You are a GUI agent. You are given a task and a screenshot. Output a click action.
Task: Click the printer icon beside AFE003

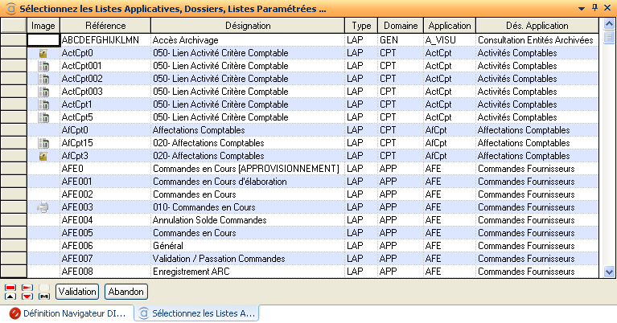43,207
